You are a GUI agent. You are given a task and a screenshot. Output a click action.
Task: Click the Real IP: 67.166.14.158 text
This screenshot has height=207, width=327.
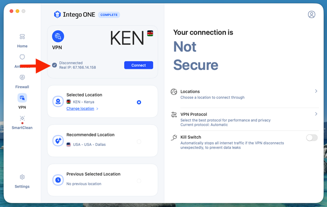[x=77, y=68]
